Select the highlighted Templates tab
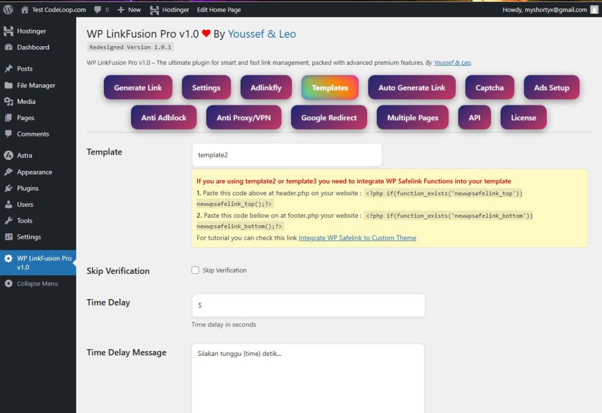The image size is (602, 413). coord(330,87)
